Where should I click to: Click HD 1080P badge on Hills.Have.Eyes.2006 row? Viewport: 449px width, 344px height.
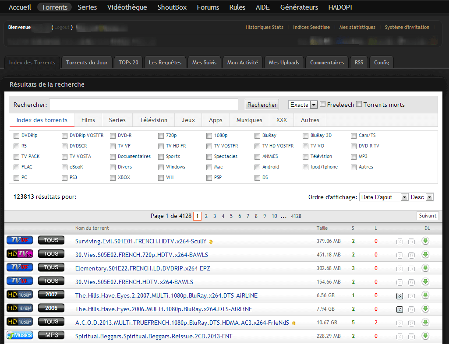[20, 308]
